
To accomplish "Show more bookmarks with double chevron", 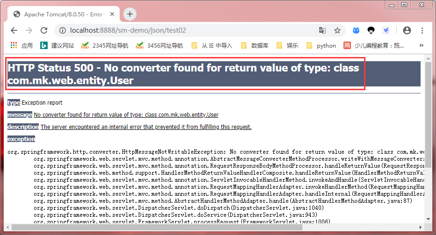I will coord(421,45).
